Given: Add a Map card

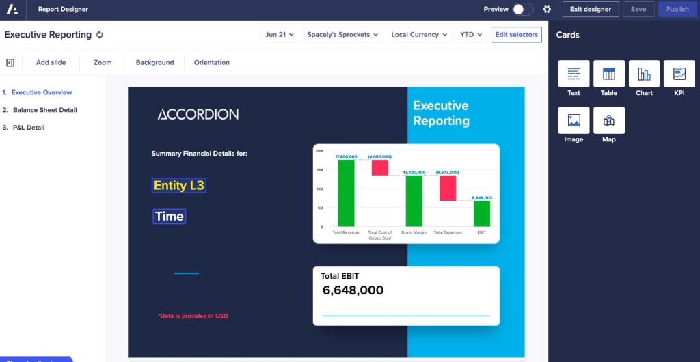Looking at the screenshot, I should point(609,120).
